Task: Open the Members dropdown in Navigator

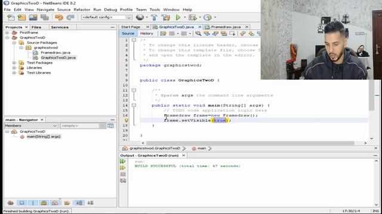Action: [31, 125]
